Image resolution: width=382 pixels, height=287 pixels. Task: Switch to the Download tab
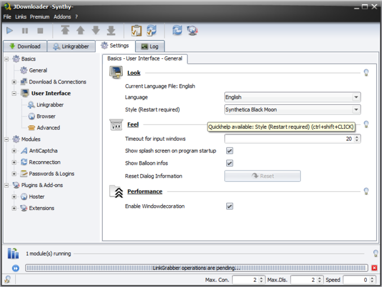coord(25,46)
